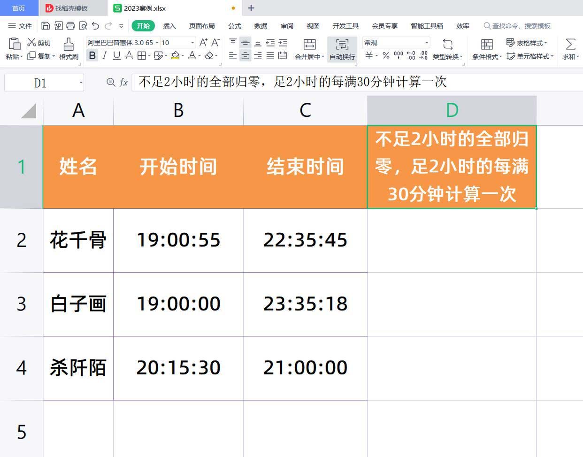This screenshot has height=457, width=583.
Task: Click the eraser clear-format icon
Action: pos(209,56)
